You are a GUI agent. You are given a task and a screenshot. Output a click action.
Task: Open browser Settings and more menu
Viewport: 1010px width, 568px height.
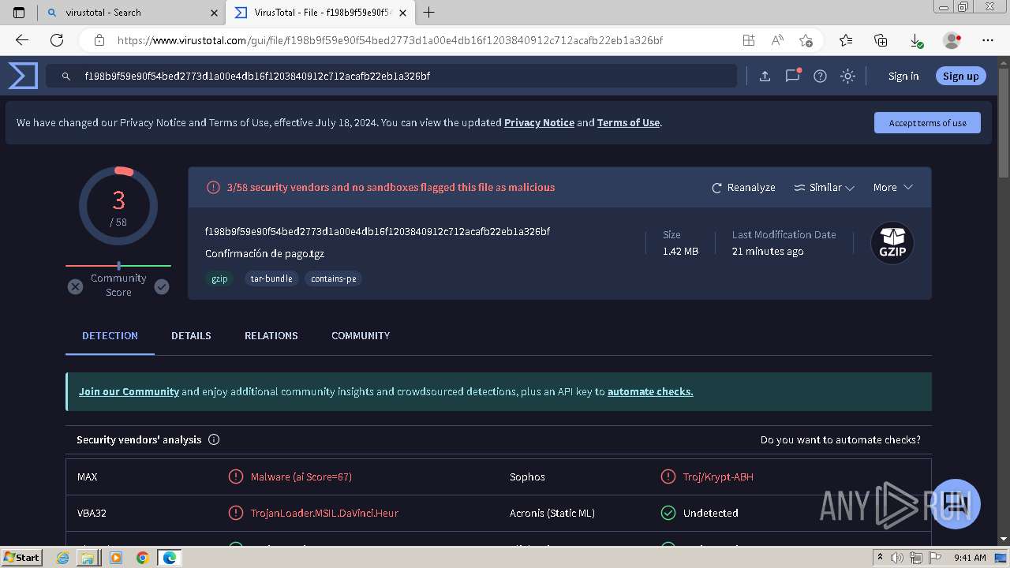[988, 40]
